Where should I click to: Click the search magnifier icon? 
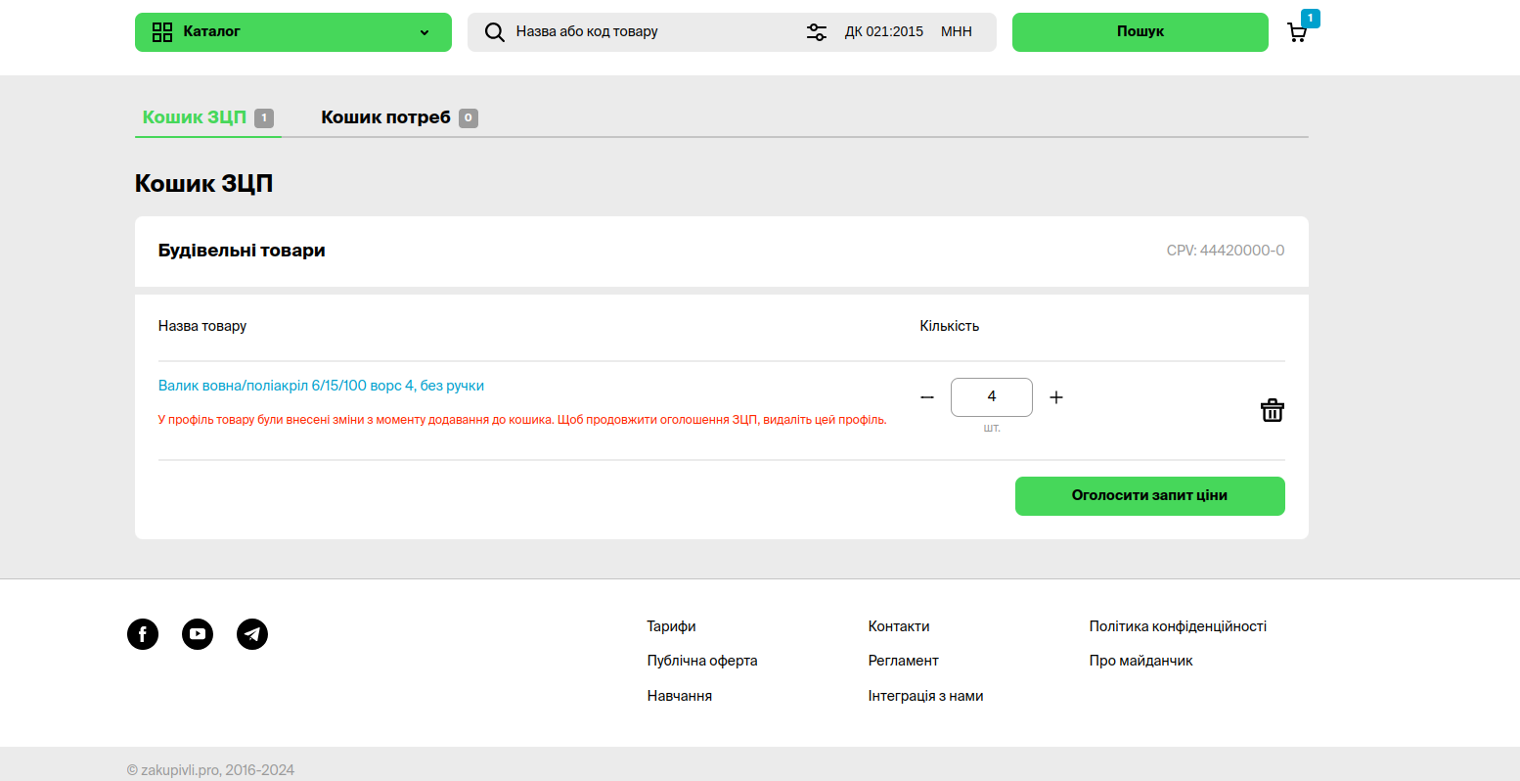pyautogui.click(x=495, y=32)
